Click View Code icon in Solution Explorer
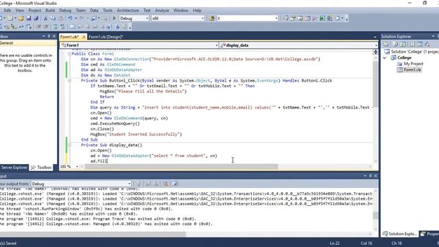 (412, 44)
